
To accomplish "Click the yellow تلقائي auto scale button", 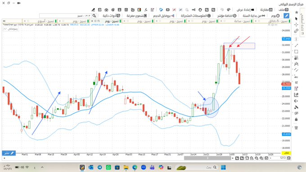I will click(286, 153).
